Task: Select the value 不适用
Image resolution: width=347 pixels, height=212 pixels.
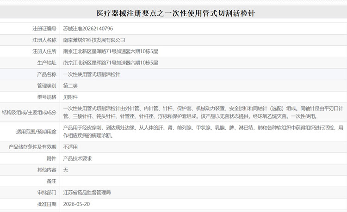Action: click(70, 147)
